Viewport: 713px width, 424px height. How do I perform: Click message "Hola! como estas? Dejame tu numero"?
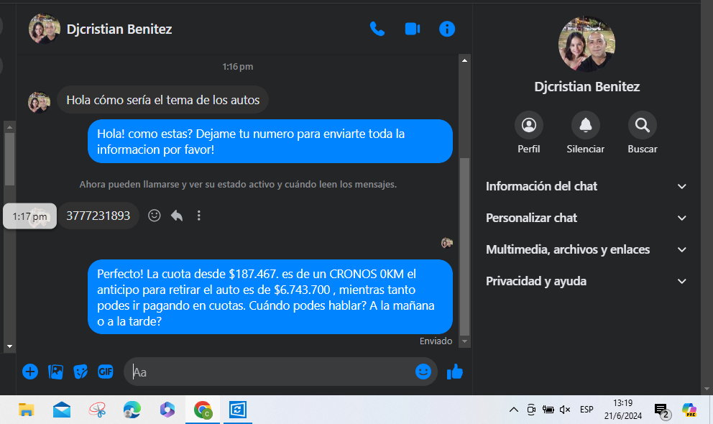270,142
